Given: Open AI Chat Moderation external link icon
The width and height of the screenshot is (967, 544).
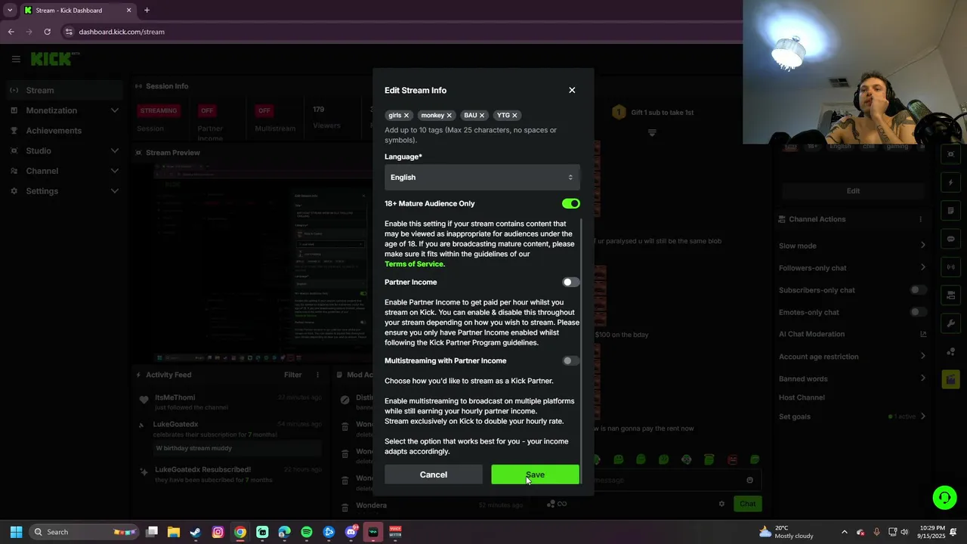Looking at the screenshot, I should (923, 334).
